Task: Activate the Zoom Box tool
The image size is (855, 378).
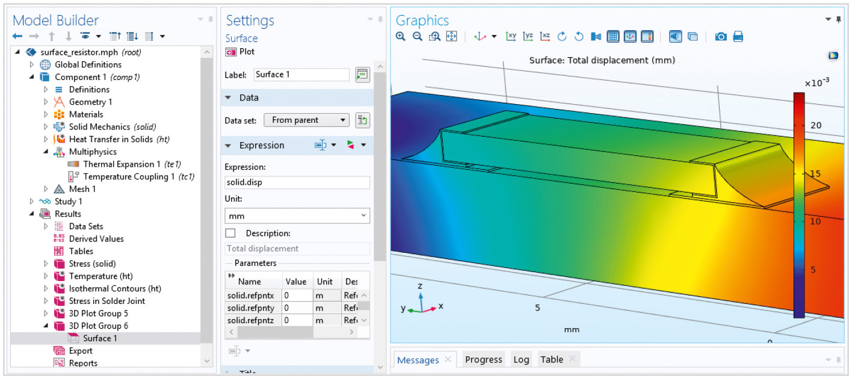Action: [434, 37]
